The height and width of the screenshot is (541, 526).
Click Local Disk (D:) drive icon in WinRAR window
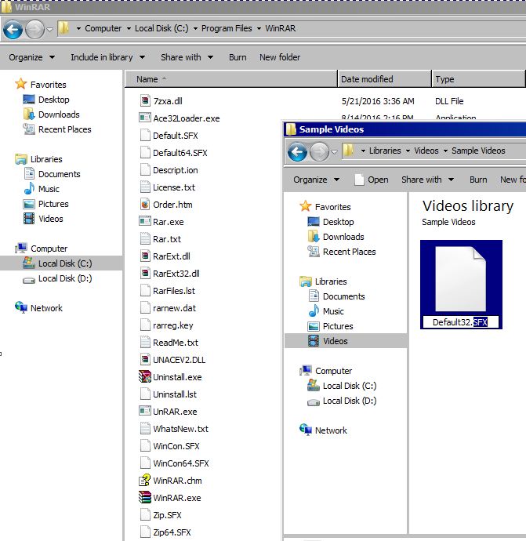click(29, 281)
